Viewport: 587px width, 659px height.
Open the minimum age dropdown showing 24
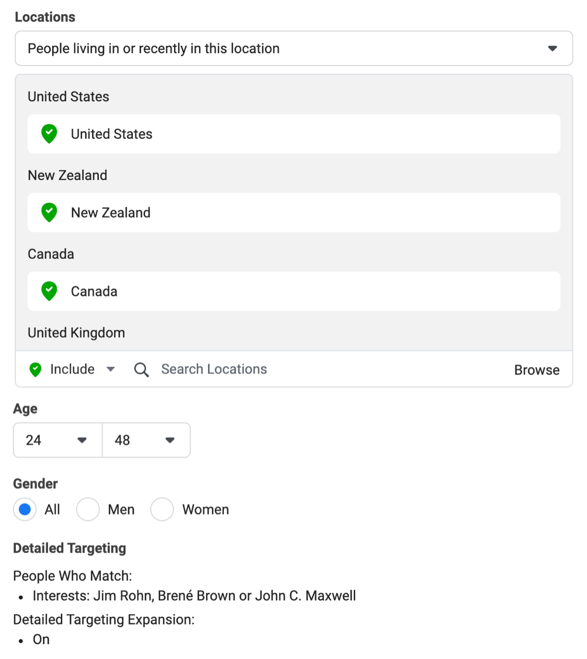[x=57, y=440]
